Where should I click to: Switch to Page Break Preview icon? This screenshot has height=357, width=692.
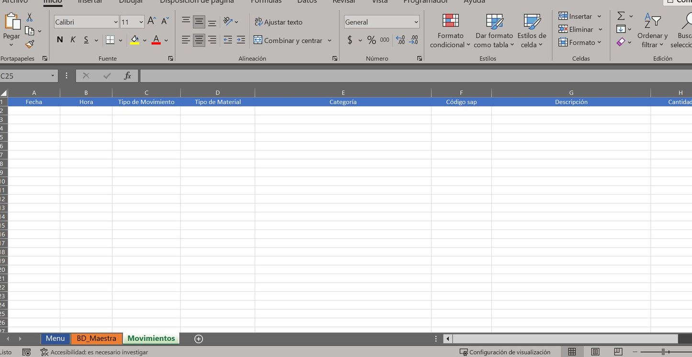[x=618, y=352]
